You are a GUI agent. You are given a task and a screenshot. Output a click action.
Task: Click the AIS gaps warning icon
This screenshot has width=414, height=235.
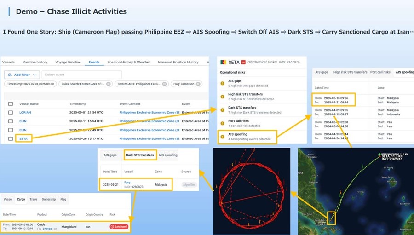(x=223, y=83)
